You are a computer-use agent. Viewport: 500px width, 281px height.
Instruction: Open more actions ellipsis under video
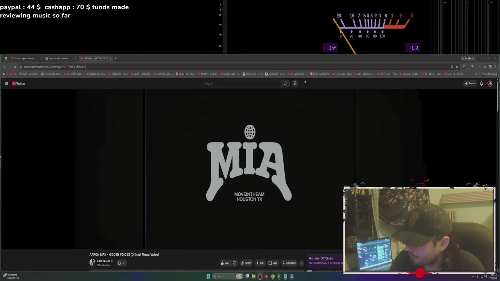pos(302,263)
